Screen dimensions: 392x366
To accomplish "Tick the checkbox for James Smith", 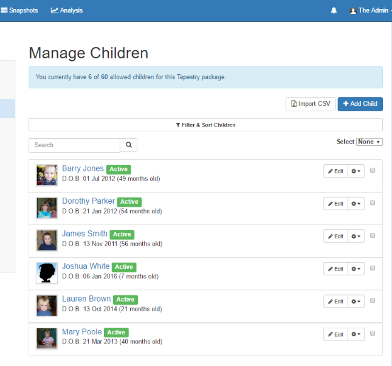I will pos(373,235).
